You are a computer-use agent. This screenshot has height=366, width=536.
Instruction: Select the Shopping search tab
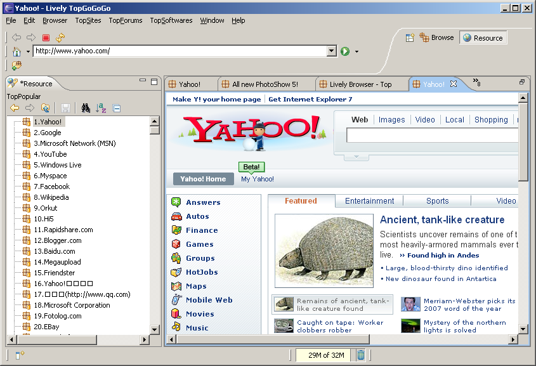coord(491,120)
